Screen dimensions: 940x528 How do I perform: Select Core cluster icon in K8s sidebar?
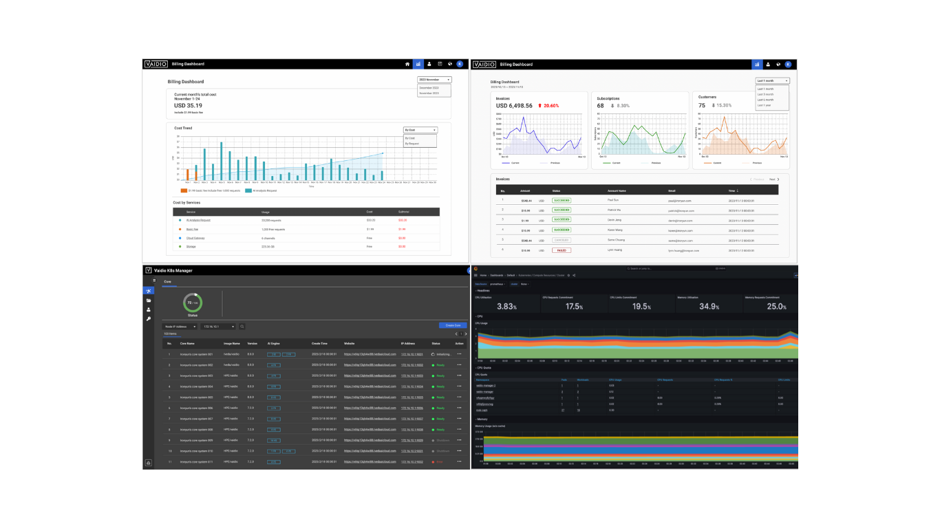148,291
